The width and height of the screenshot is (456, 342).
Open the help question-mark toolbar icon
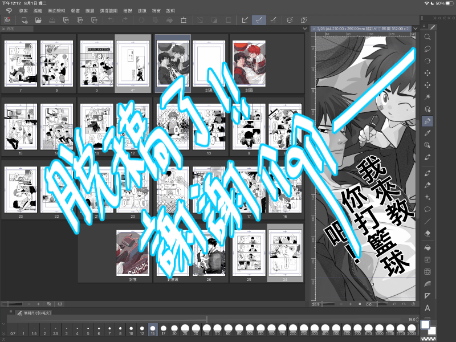click(304, 20)
